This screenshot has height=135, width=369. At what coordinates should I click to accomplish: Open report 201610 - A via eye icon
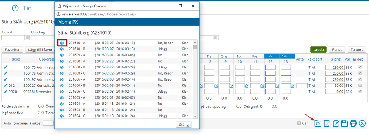coord(62,43)
